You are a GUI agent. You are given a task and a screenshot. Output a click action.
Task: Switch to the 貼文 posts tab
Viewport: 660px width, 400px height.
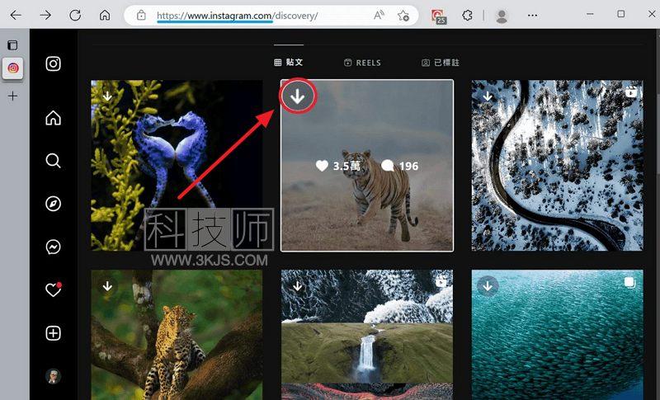[x=289, y=62]
